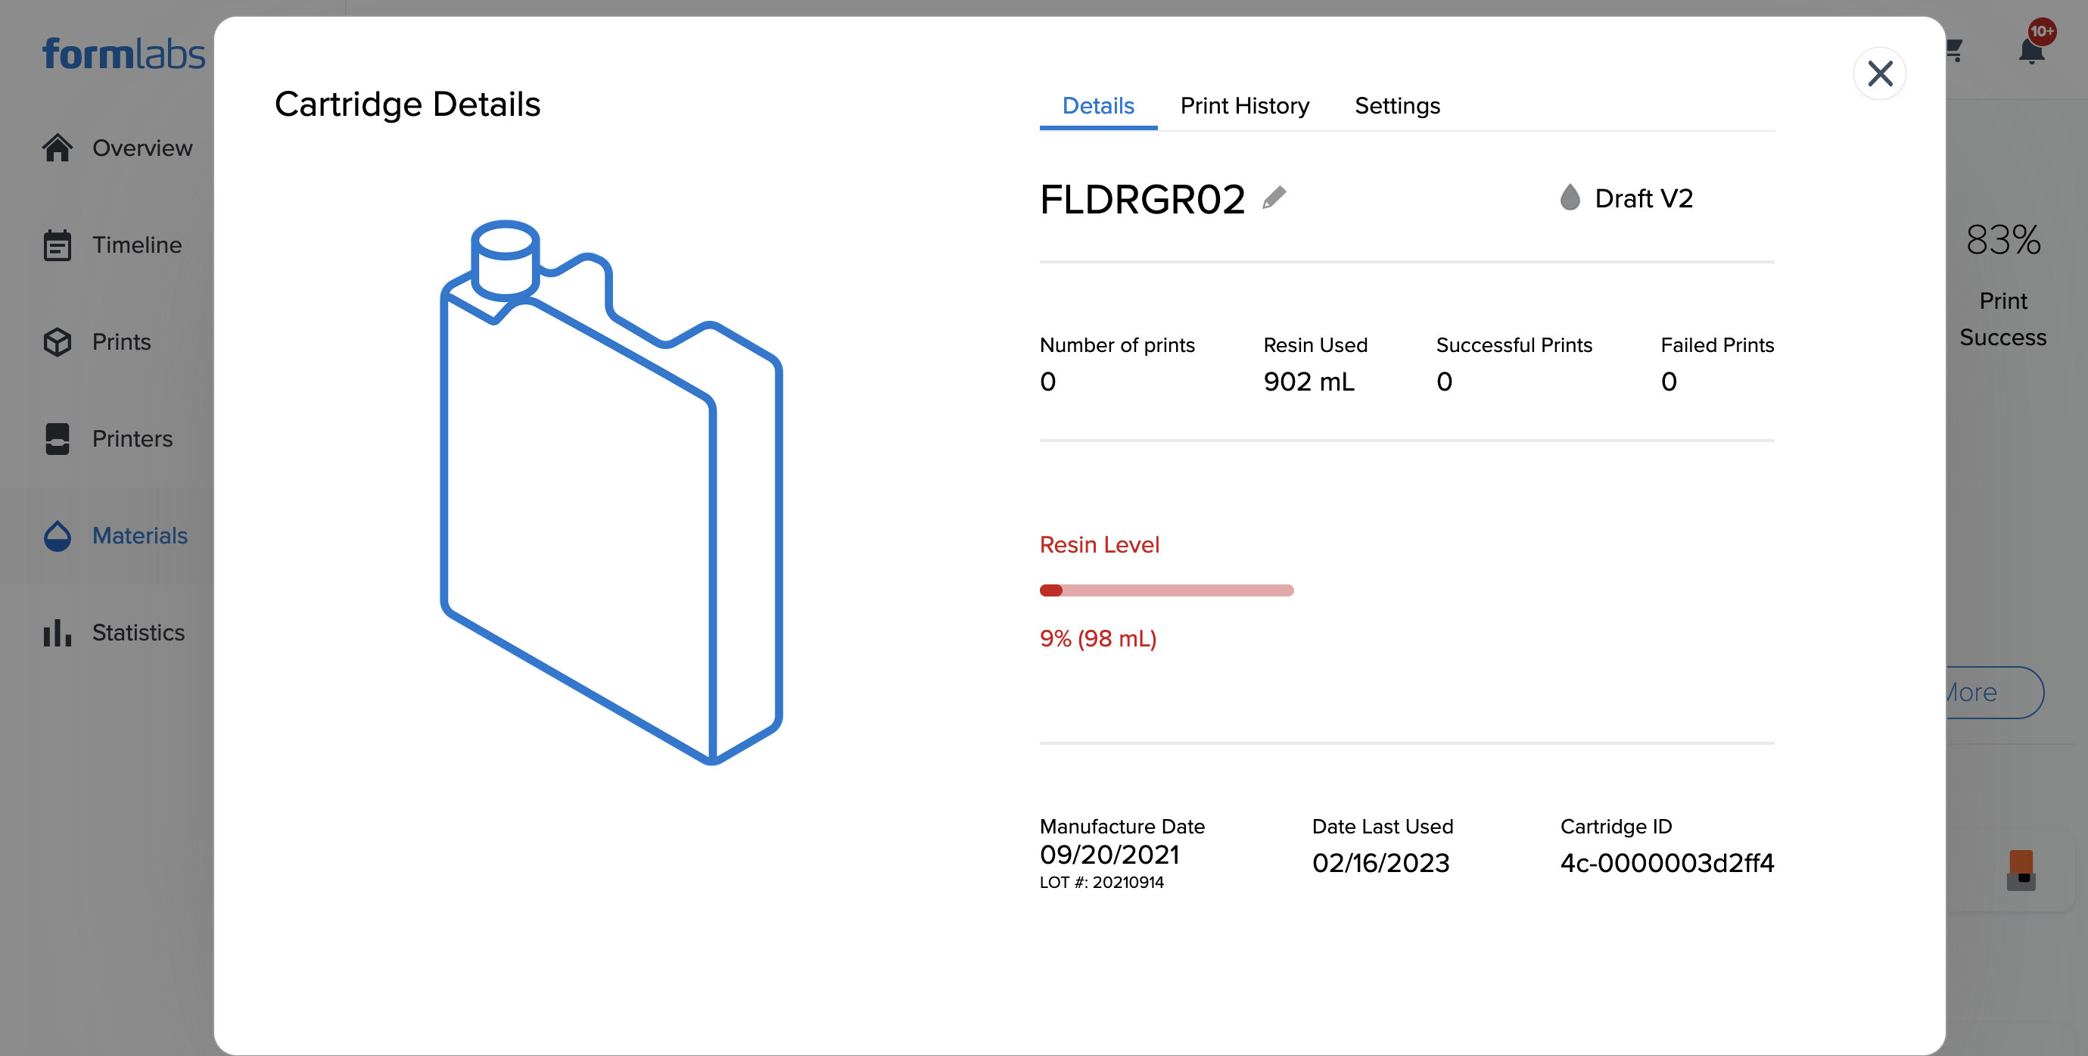This screenshot has height=1056, width=2088.
Task: Click the pencil icon to rename FLDRGR02
Action: tap(1275, 197)
